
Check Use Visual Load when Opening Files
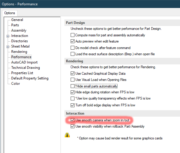pos(73,80)
